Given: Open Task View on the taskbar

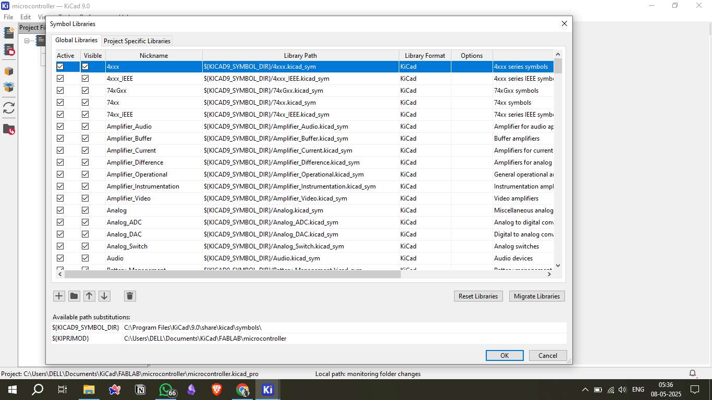Looking at the screenshot, I should point(63,390).
